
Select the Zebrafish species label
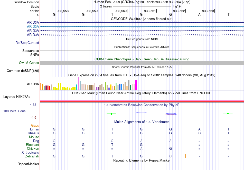tap(32, 156)
